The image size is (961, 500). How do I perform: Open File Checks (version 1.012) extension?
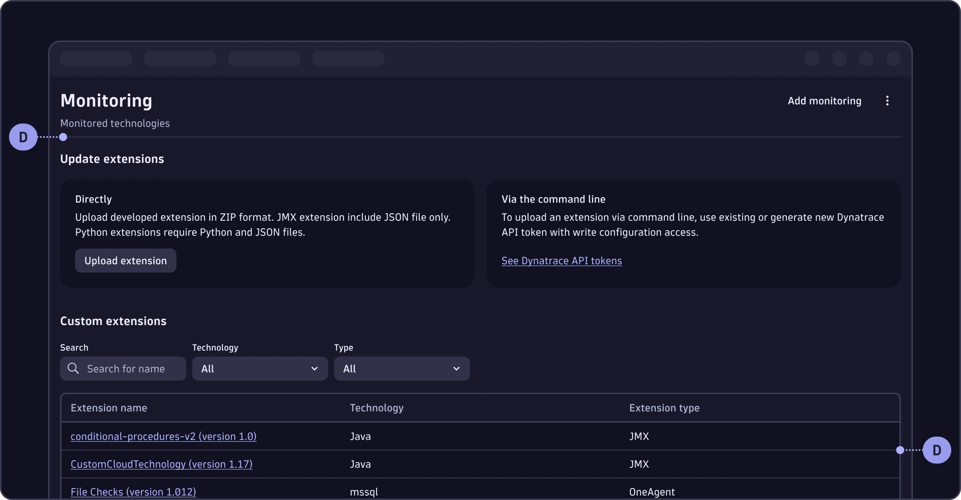pos(133,492)
